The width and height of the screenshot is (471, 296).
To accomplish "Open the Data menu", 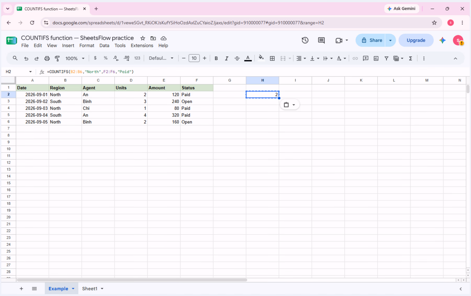I will tap(104, 45).
